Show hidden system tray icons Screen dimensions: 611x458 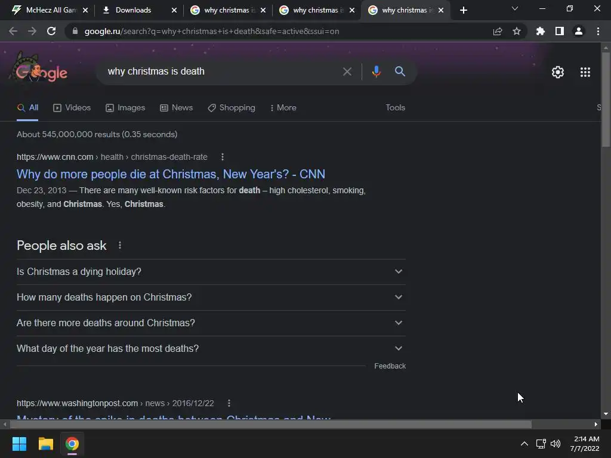524,444
